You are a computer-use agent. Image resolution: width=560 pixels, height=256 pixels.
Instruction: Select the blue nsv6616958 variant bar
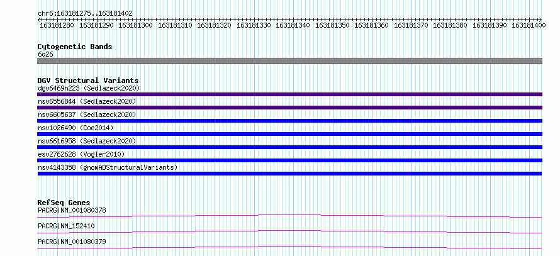pos(289,147)
